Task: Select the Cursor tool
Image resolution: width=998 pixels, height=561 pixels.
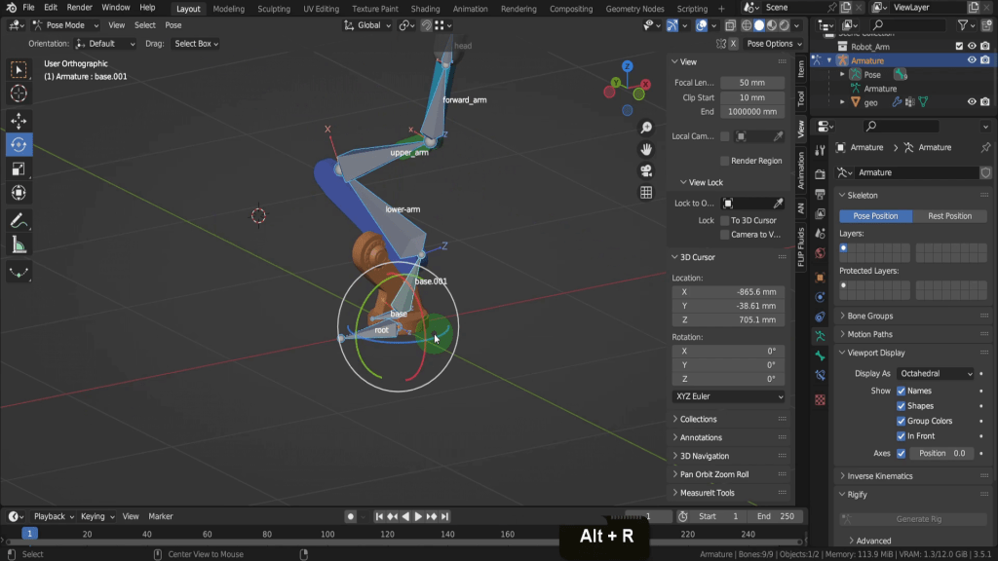Action: [x=19, y=93]
